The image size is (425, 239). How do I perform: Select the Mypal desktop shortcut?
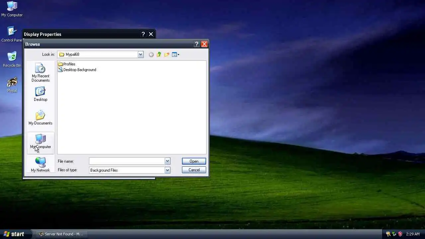tap(12, 85)
